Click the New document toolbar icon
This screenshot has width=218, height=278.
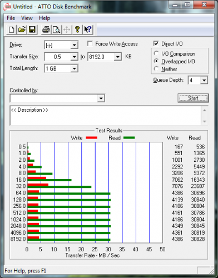click(x=11, y=29)
